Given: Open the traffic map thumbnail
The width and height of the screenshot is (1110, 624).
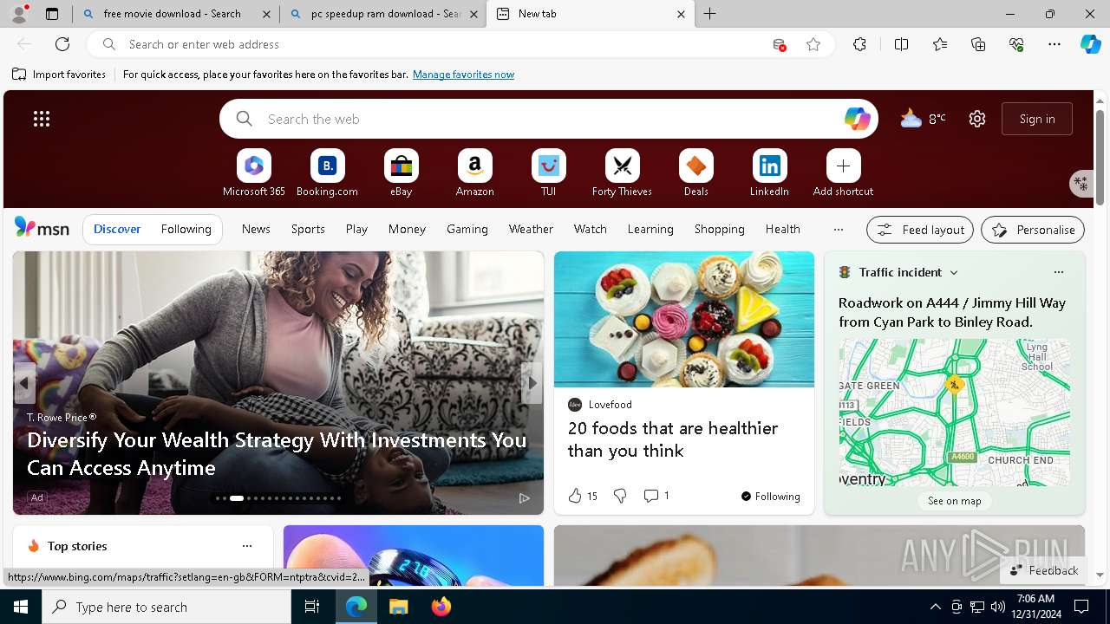Looking at the screenshot, I should [954, 413].
